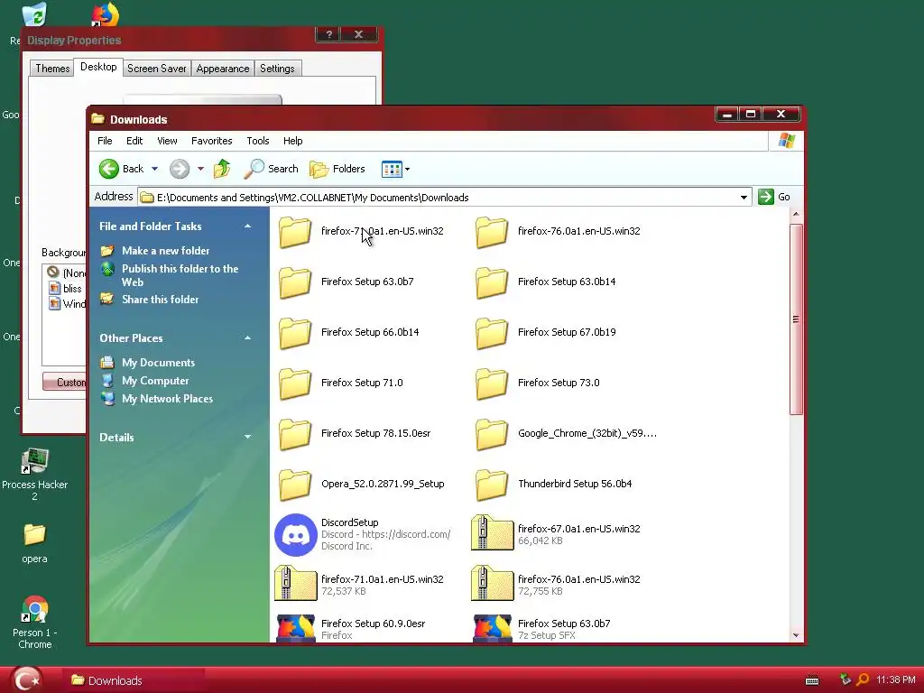924x693 pixels.
Task: Click the vertical scrollbar thumb of file list
Action: click(796, 319)
